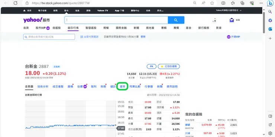Screen dimensions: 275x137
Task: Open 銀行服務 in the main navigation
Action: 204,28
